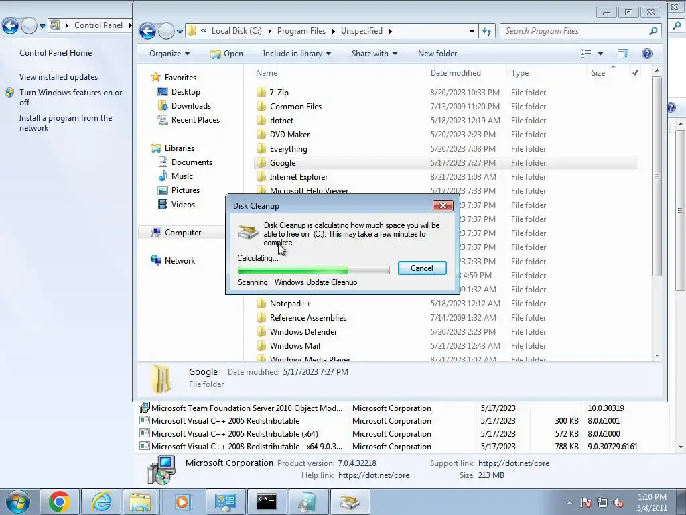Open the dot.net/core support link
The image size is (686, 515).
point(514,463)
